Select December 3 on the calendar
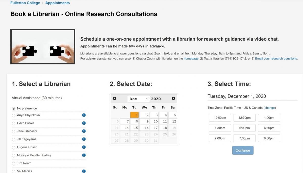 pyautogui.click(x=154, y=115)
